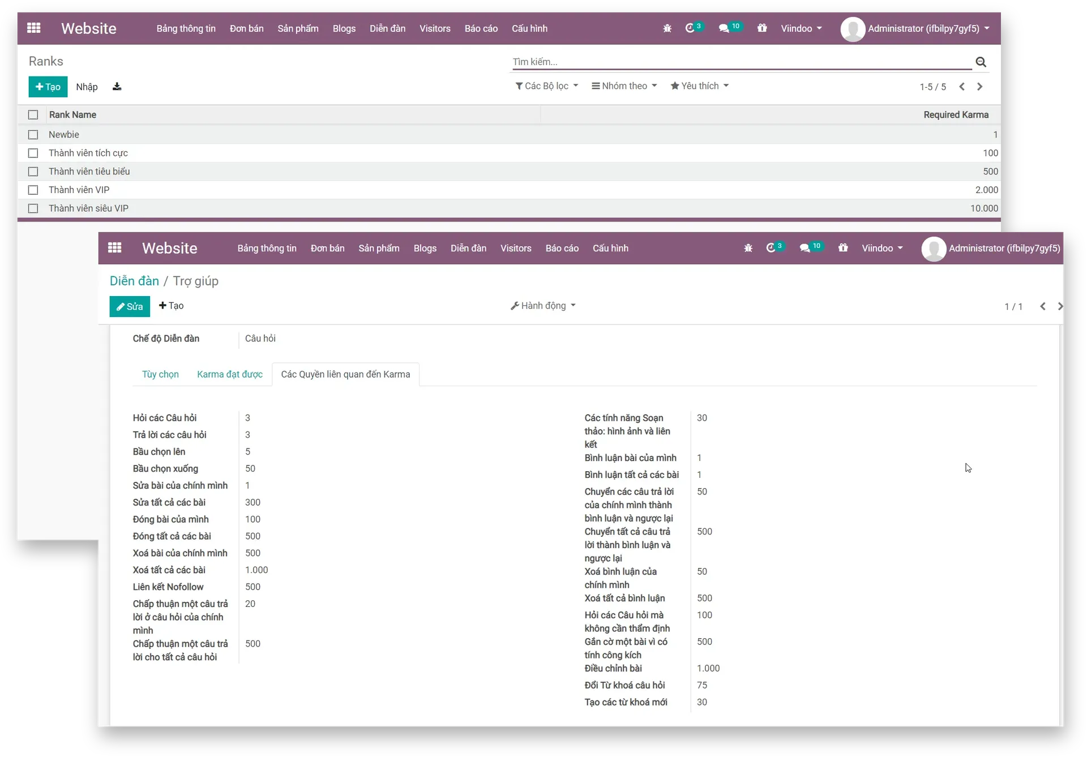
Task: Open apps grid in Diễn đàn window
Action: [x=115, y=247]
